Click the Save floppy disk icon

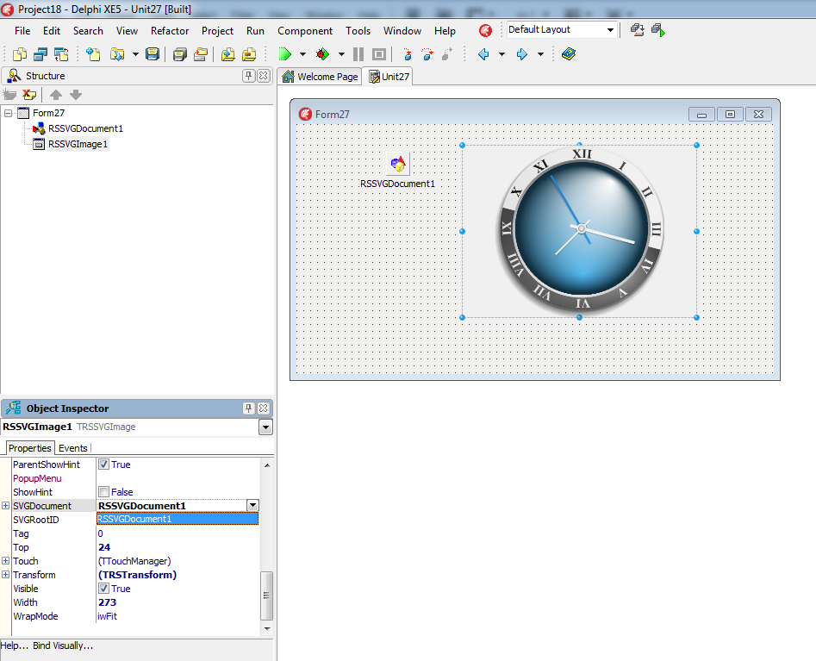153,54
